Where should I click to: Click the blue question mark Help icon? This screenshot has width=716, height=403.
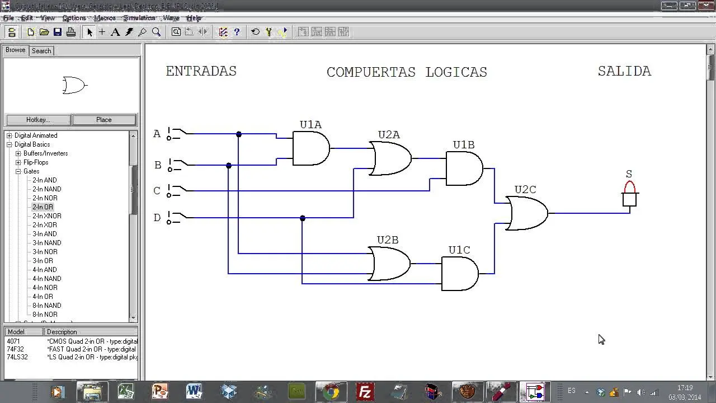[x=237, y=32]
